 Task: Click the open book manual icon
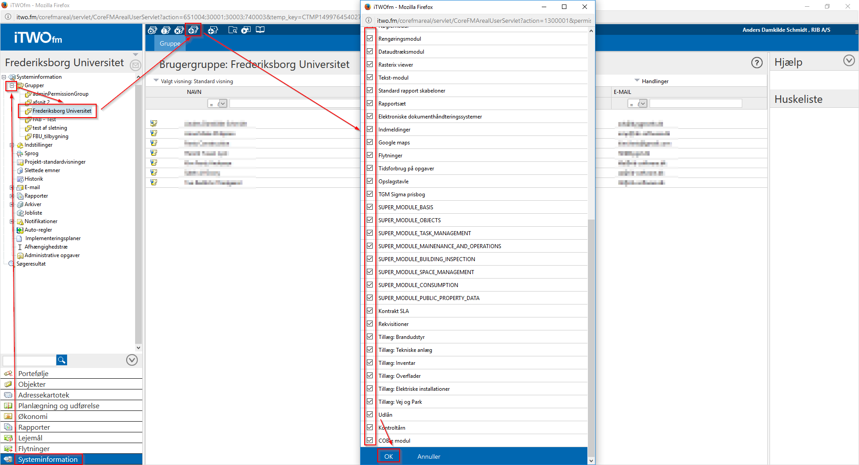coord(260,30)
